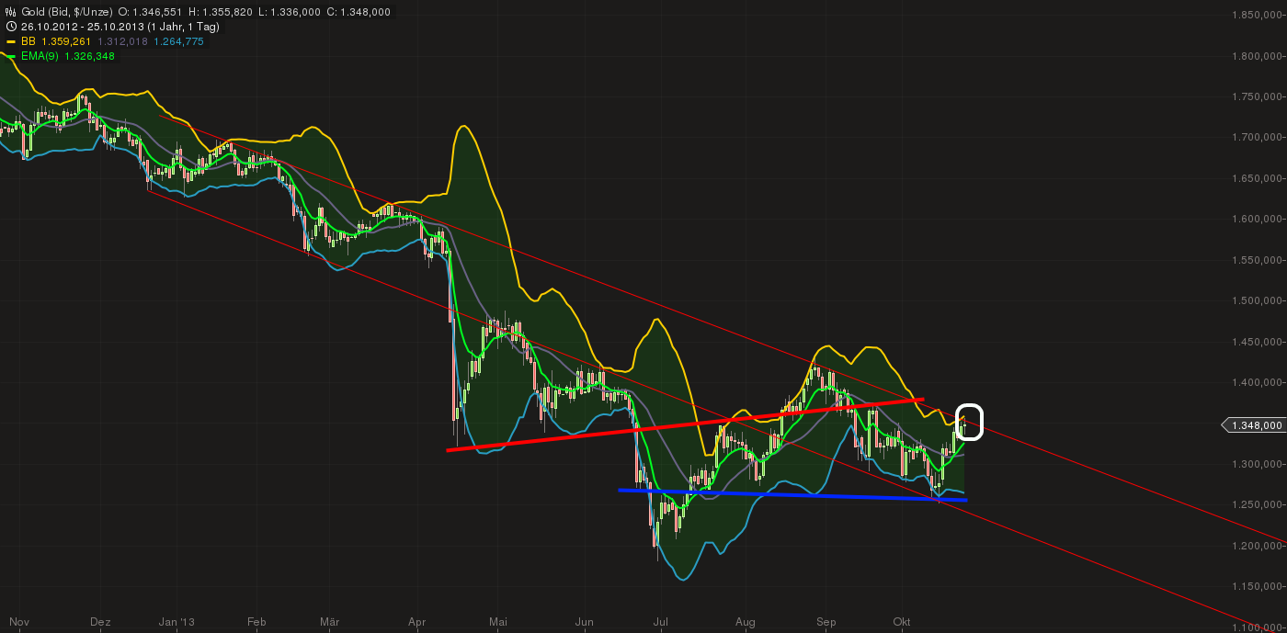The height and width of the screenshot is (633, 1287).
Task: Click the 'Nov' month label on time axis
Action: click(19, 622)
